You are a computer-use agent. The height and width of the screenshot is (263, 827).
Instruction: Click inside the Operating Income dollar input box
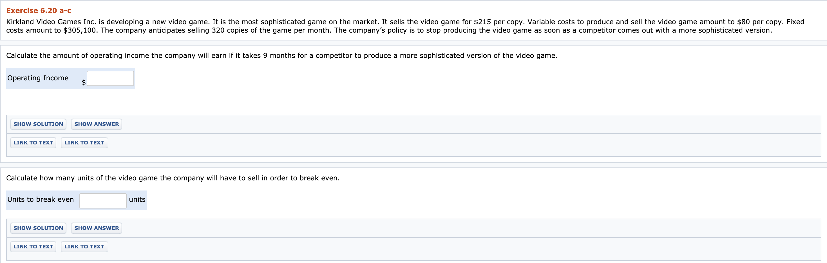click(110, 78)
